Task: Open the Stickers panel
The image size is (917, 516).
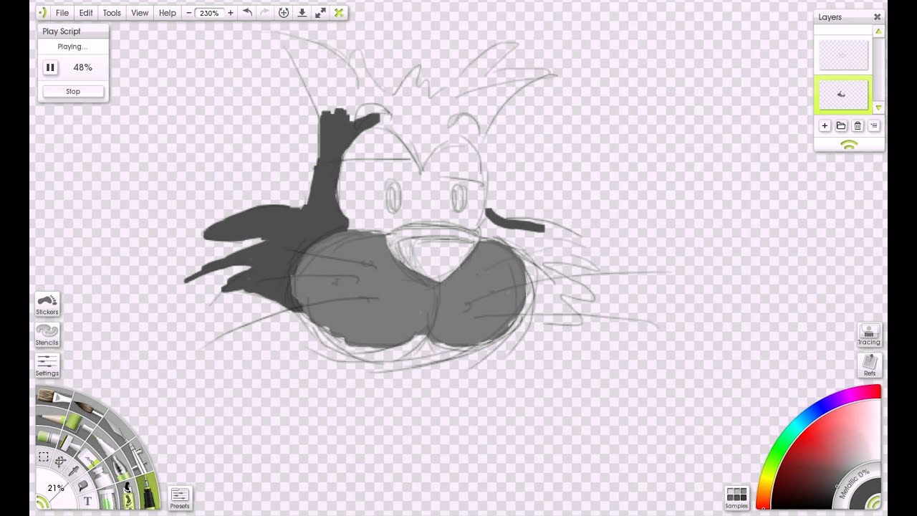Action: coord(47,304)
